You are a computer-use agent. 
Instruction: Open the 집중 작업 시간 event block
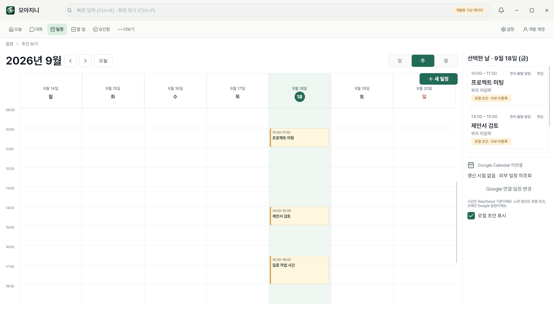299,270
